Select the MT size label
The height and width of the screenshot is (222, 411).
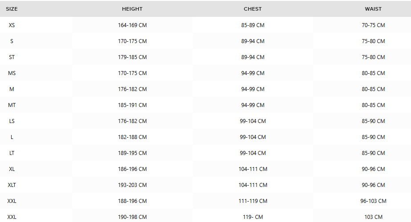click(12, 105)
